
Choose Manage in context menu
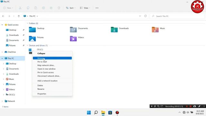(x=52, y=58)
